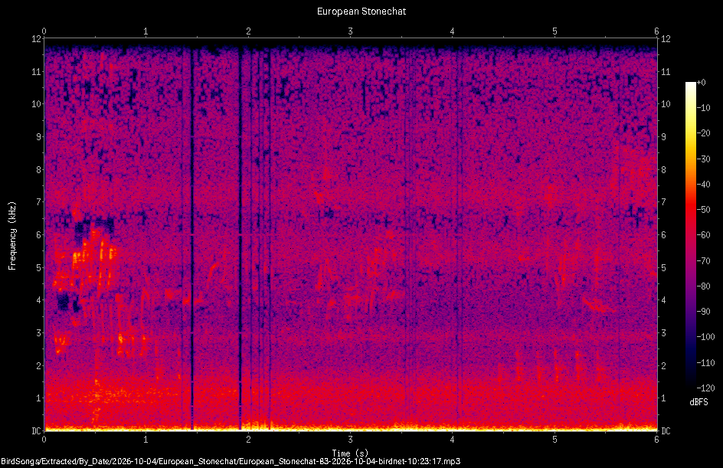
Task: Click the right axis 3 kHz tick label
Action: (664, 333)
